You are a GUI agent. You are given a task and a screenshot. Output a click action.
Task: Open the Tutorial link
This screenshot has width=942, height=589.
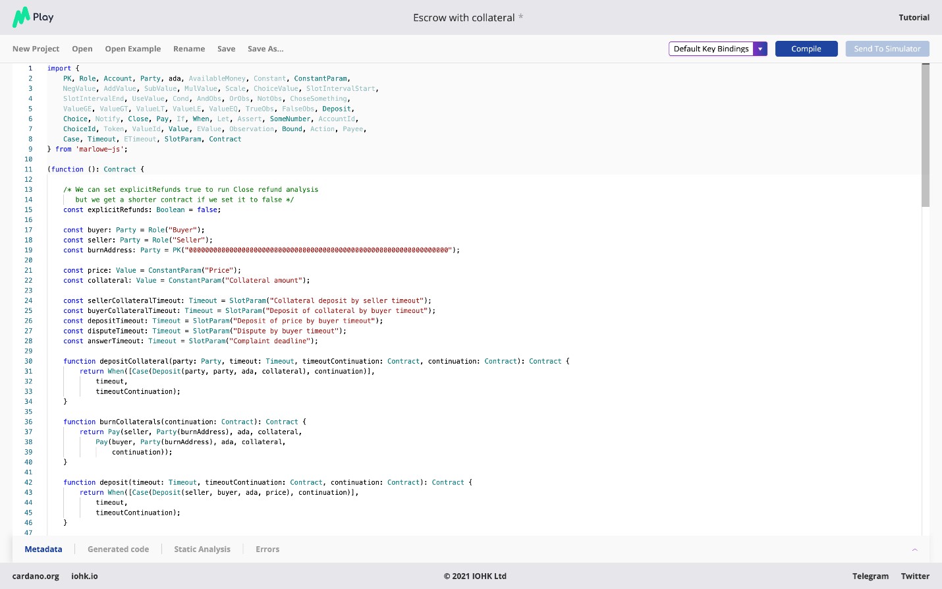coord(914,18)
